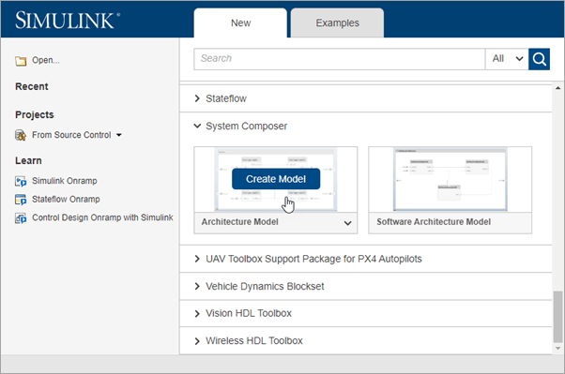
Task: Expand UAV Toolbox Support Package chevron
Action: click(197, 259)
